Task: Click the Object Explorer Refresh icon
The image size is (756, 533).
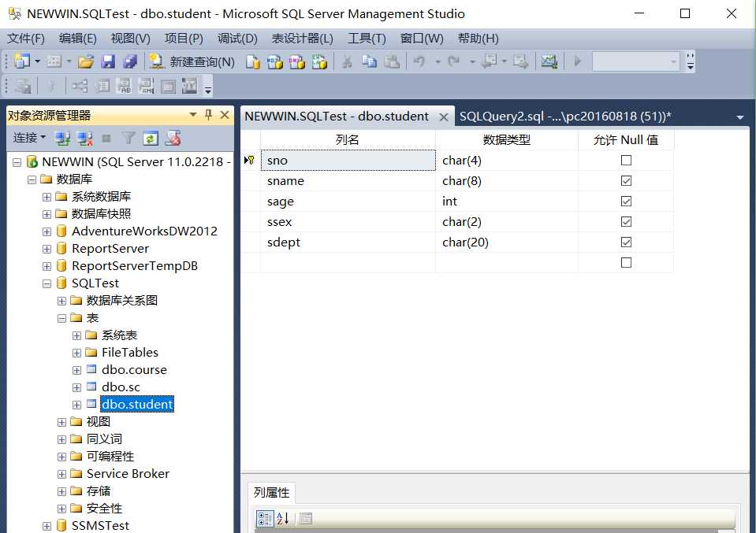Action: (151, 139)
